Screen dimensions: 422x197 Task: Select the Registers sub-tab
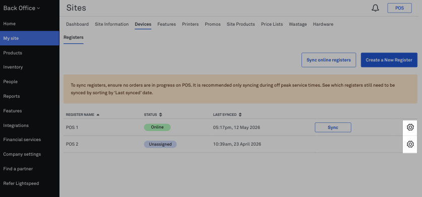pos(74,37)
